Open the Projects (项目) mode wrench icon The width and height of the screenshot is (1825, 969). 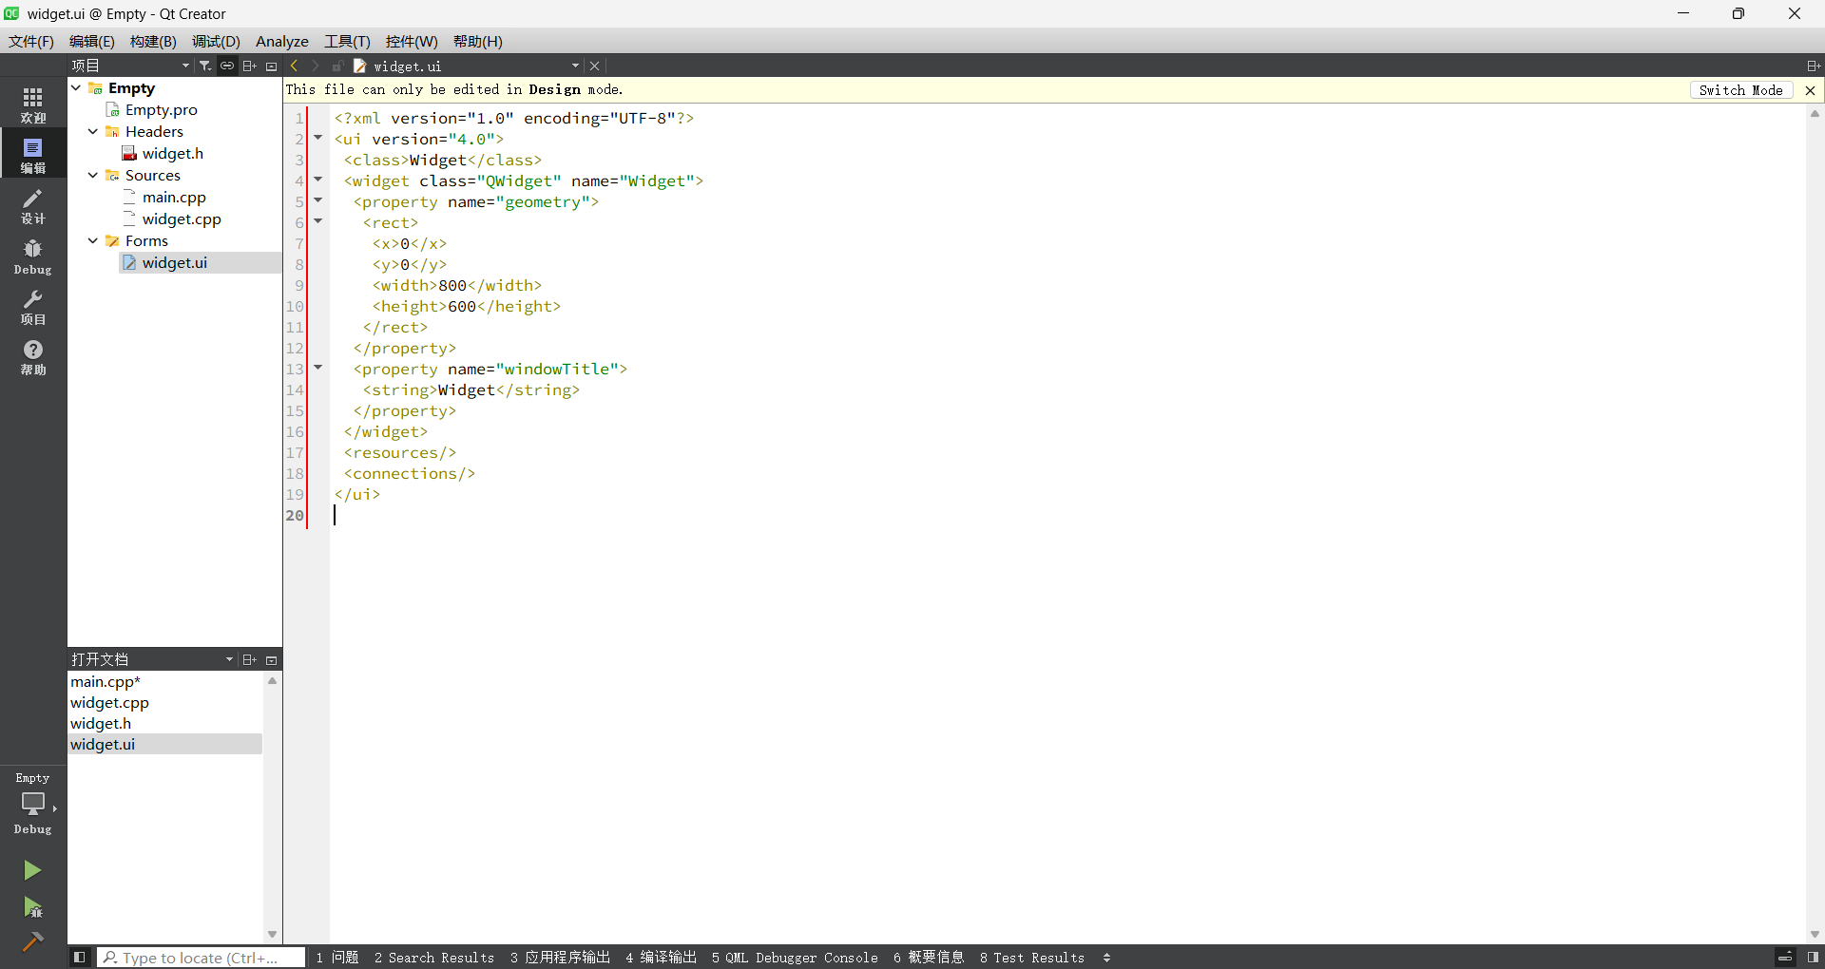[33, 307]
